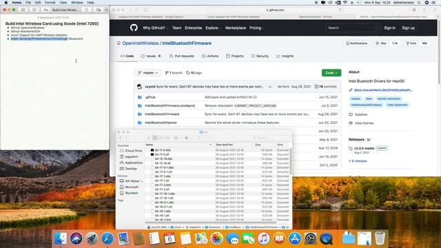Click the GitHub octocat logo

click(x=134, y=28)
